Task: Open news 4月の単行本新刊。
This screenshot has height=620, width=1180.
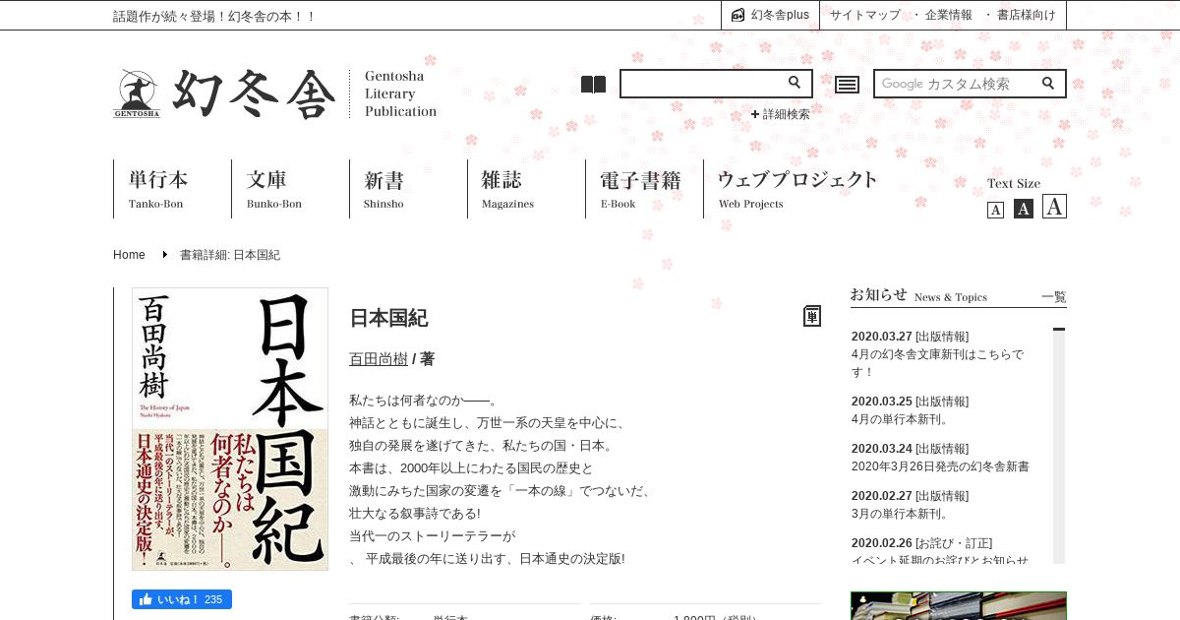Action: tap(900, 419)
